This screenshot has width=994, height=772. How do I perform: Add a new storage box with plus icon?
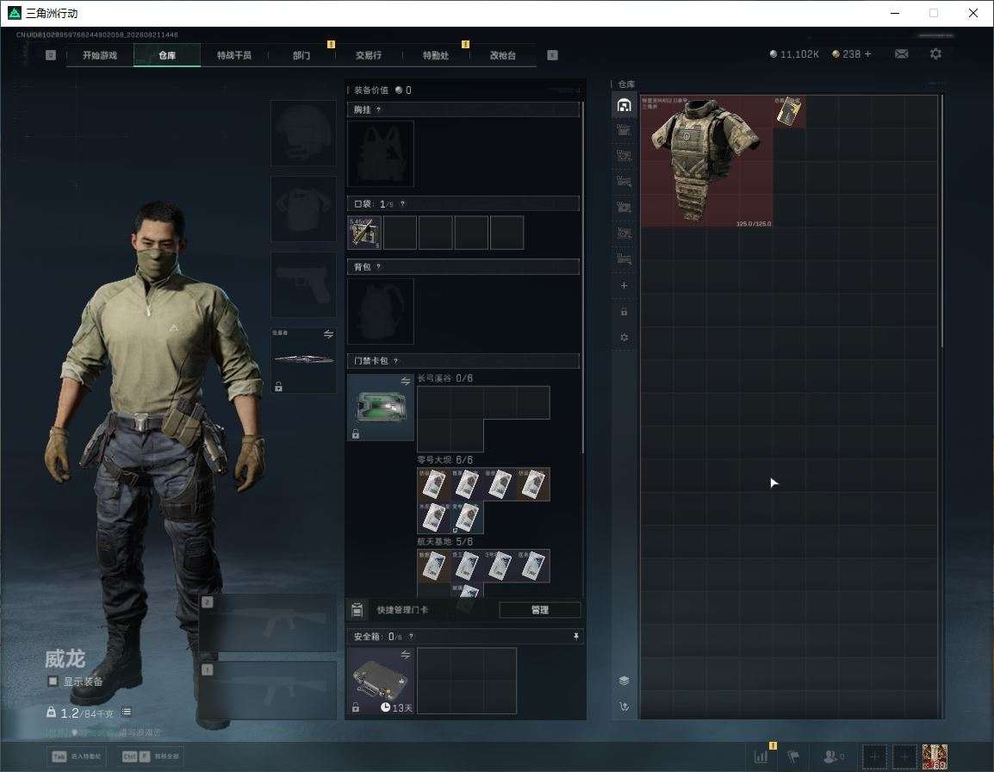pyautogui.click(x=624, y=285)
